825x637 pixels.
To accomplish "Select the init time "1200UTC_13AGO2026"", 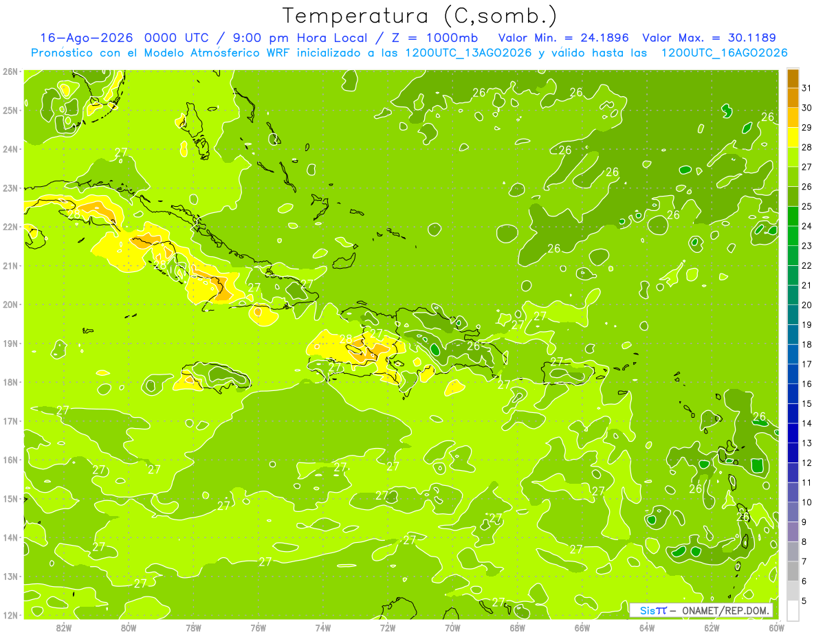I will [x=469, y=53].
